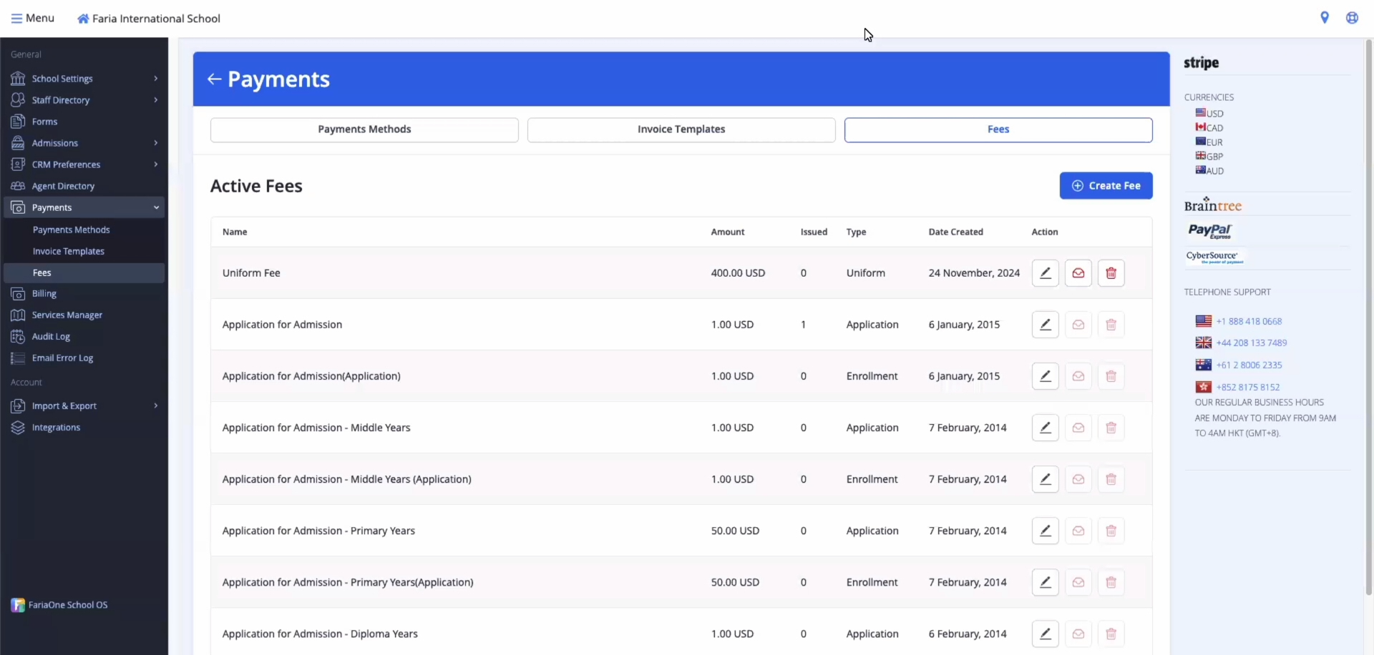Click the Name column header
This screenshot has width=1374, height=655.
coord(235,232)
